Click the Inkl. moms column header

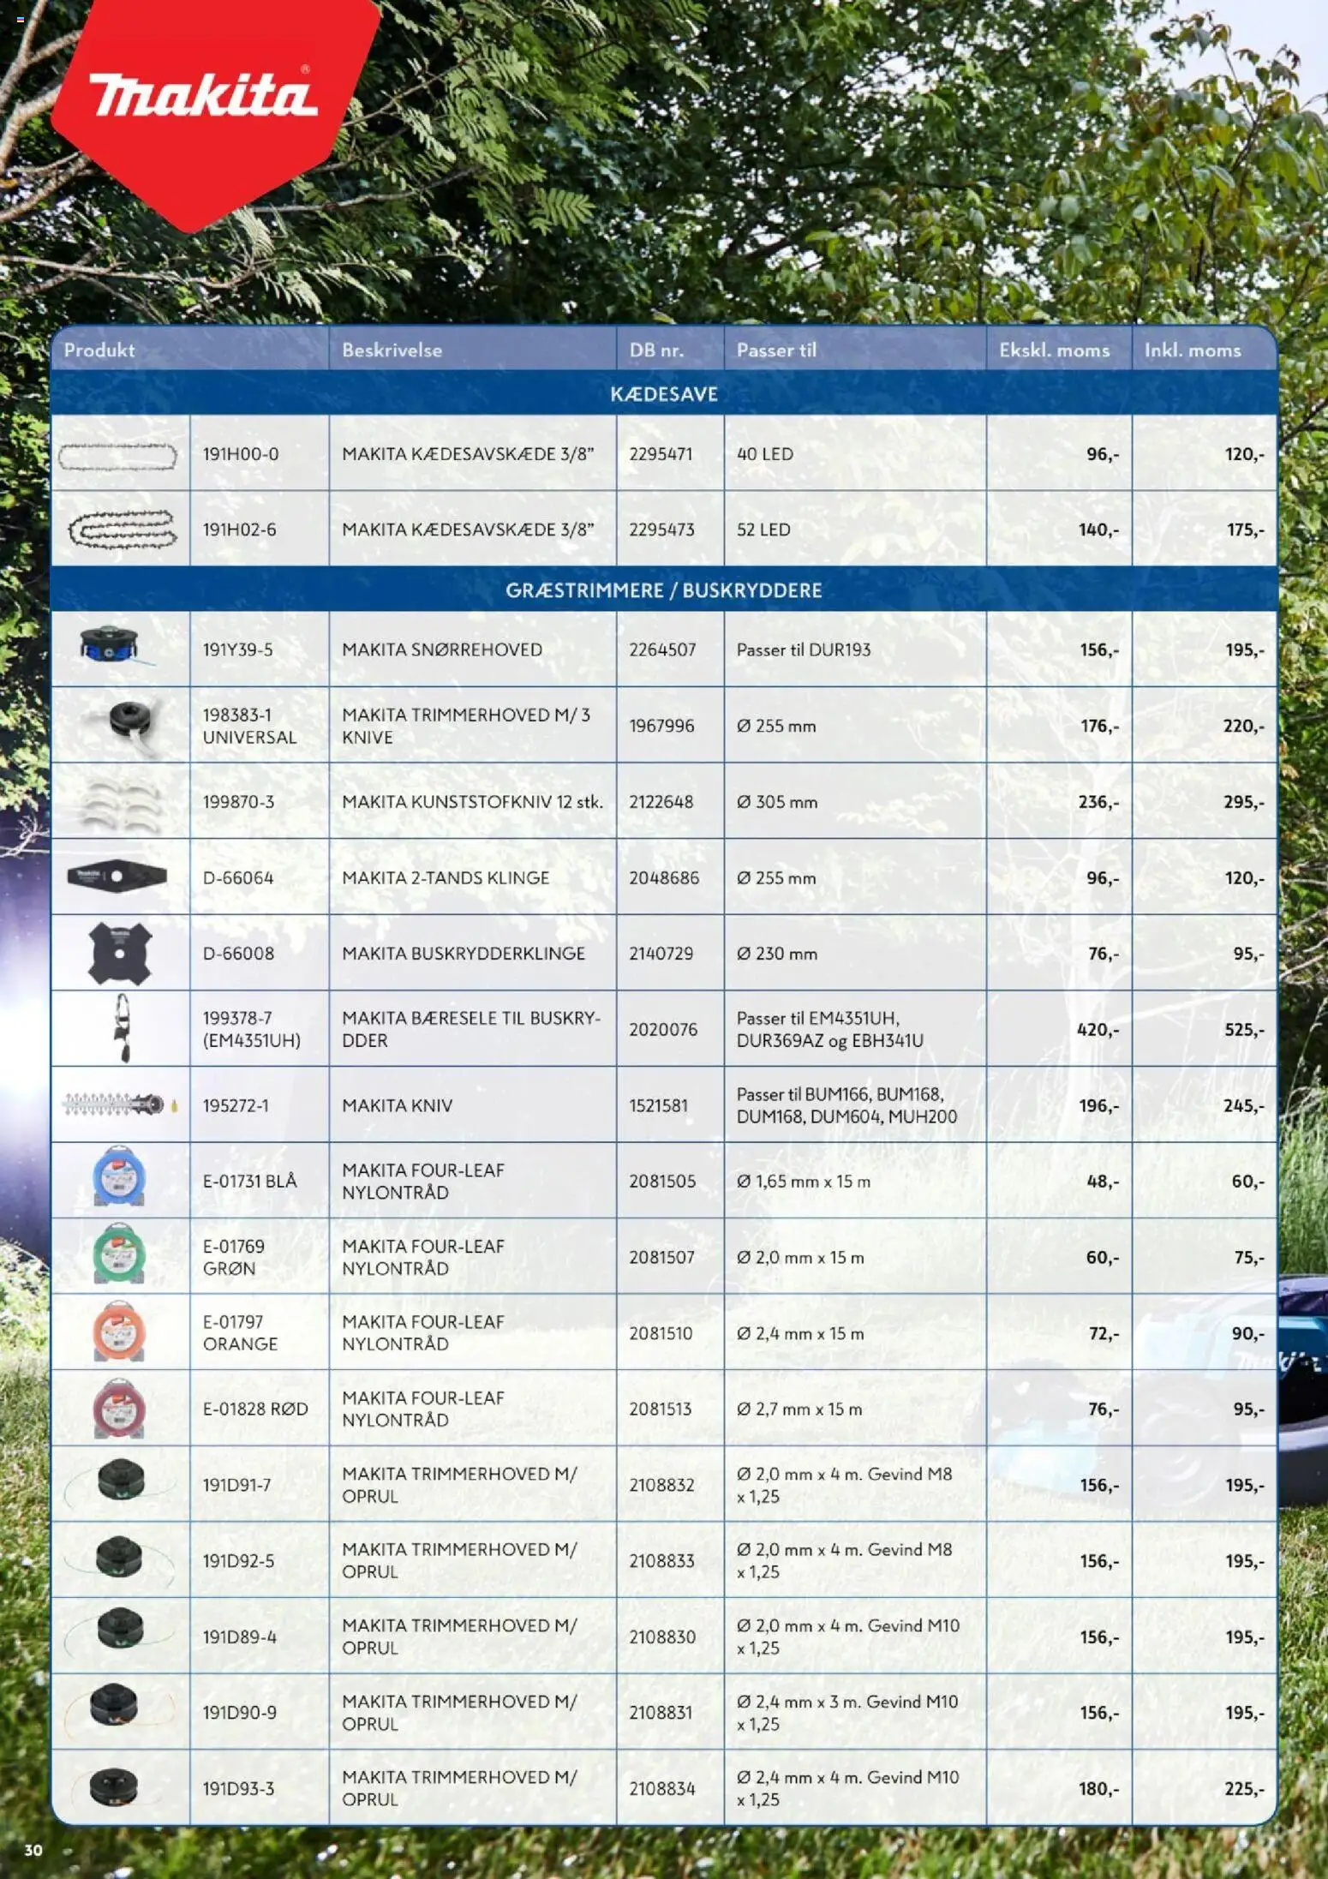[1193, 350]
